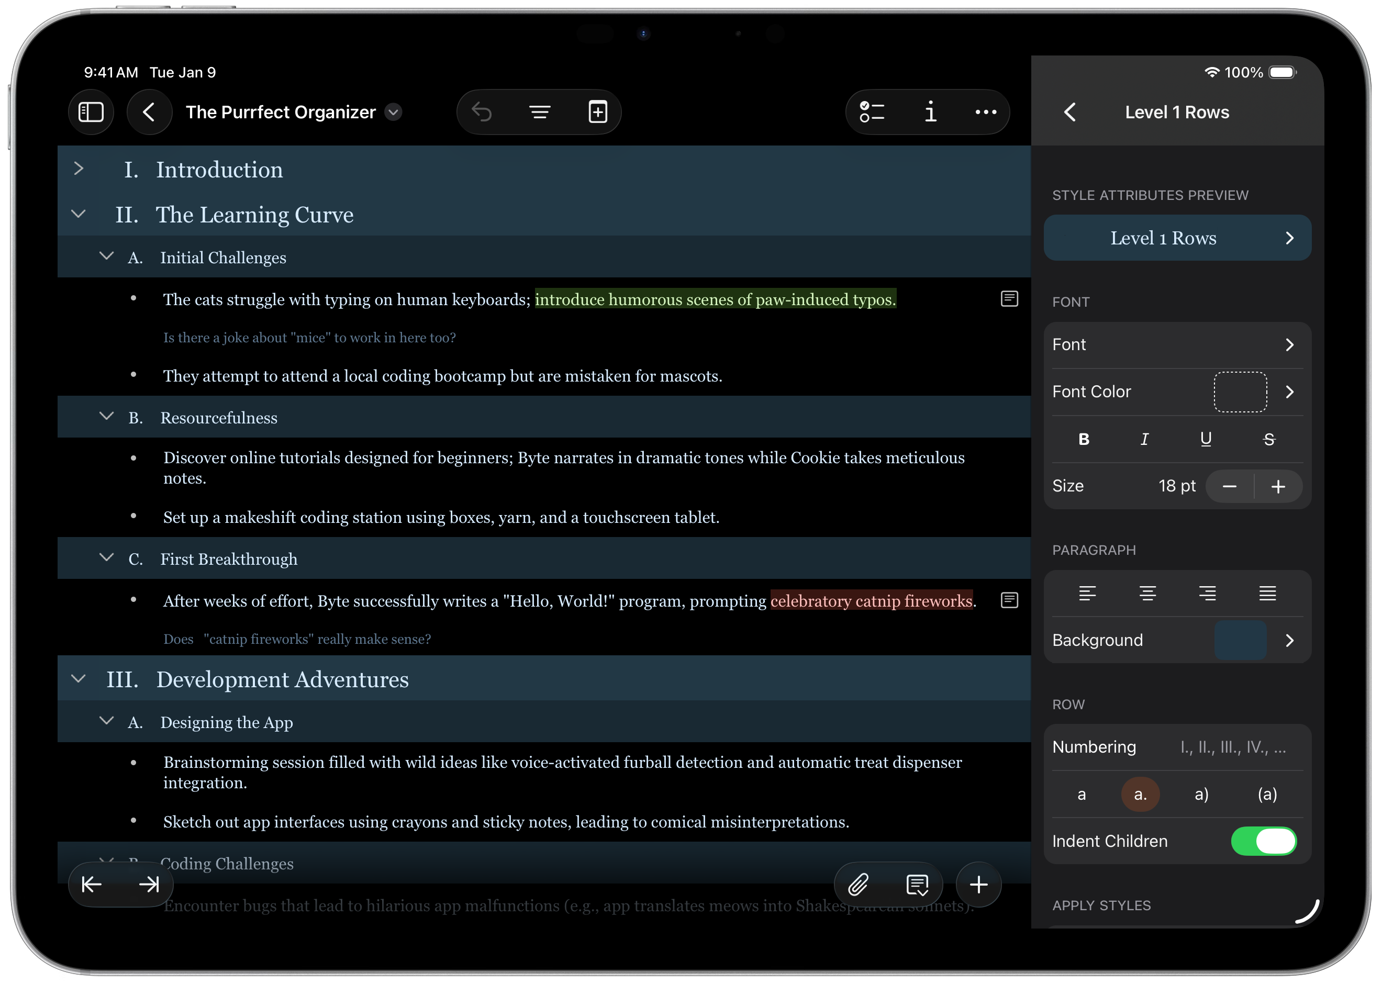Toggle bold font style
This screenshot has width=1382, height=984.
pos(1084,439)
